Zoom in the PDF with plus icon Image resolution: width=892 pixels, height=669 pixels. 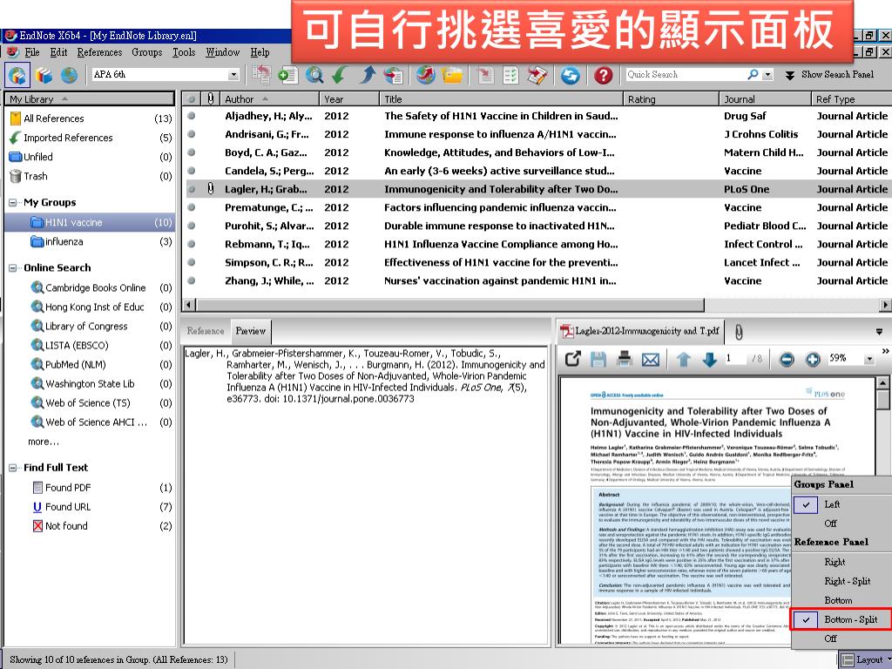click(813, 360)
